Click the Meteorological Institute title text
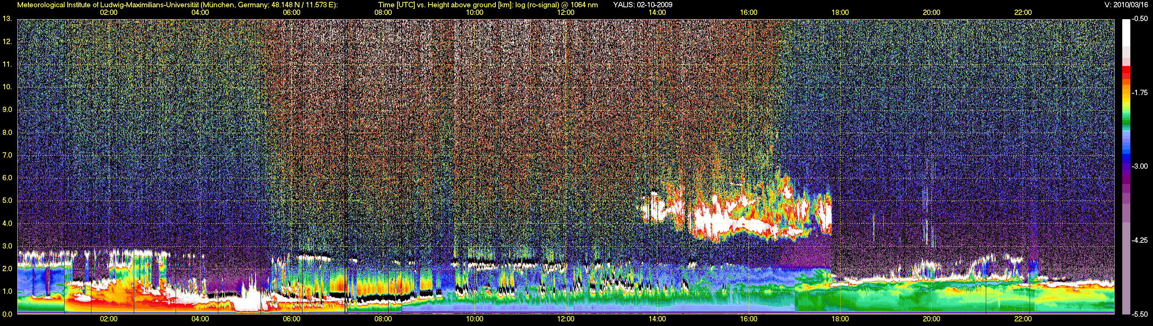Viewport: 1153px width, 326px height. [177, 5]
